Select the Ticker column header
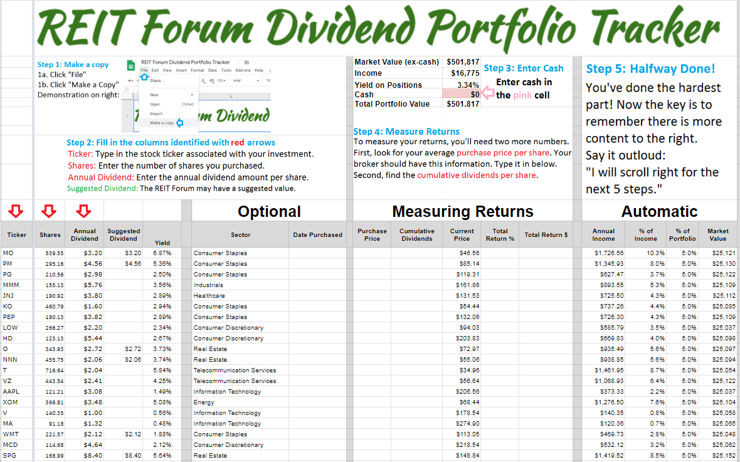740x462 pixels. point(16,234)
